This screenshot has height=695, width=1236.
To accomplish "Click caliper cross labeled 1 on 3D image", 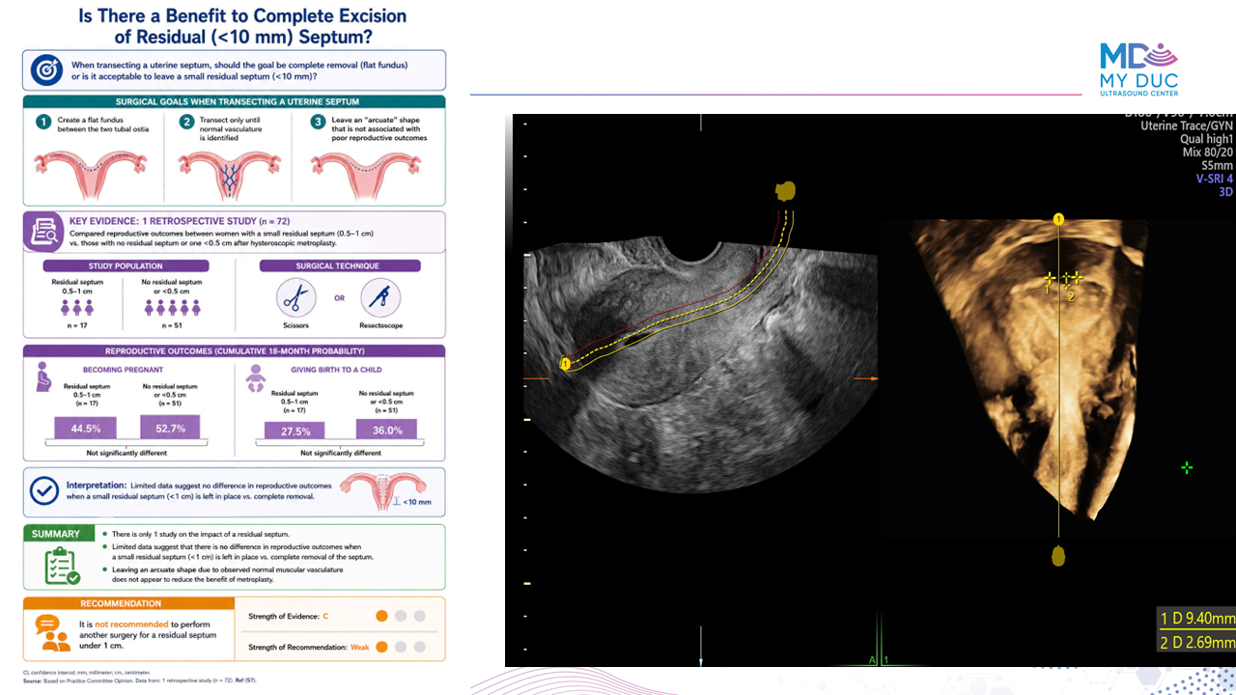I will (1049, 279).
